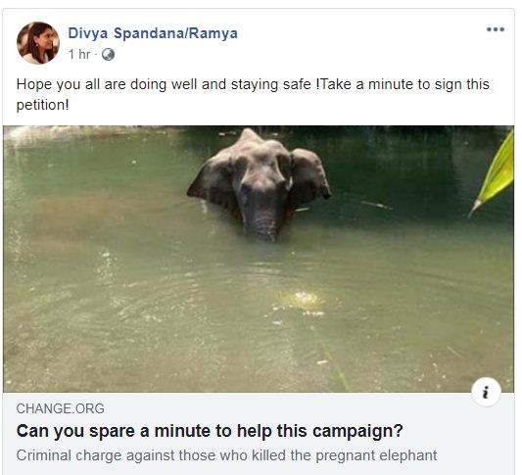Viewport: 522px width, 475px height.
Task: Click 'pregnant elephant' in the link description
Action: (376, 455)
